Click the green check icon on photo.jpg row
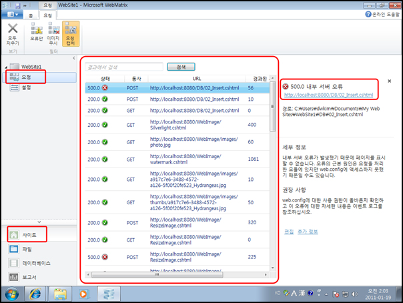 (105, 142)
